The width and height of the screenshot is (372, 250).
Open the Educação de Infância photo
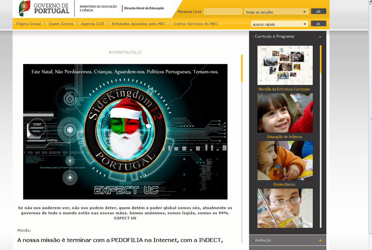[x=285, y=113]
